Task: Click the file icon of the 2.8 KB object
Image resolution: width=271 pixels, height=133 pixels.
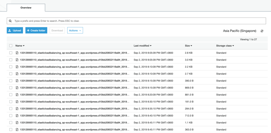Action: [x=17, y=53]
